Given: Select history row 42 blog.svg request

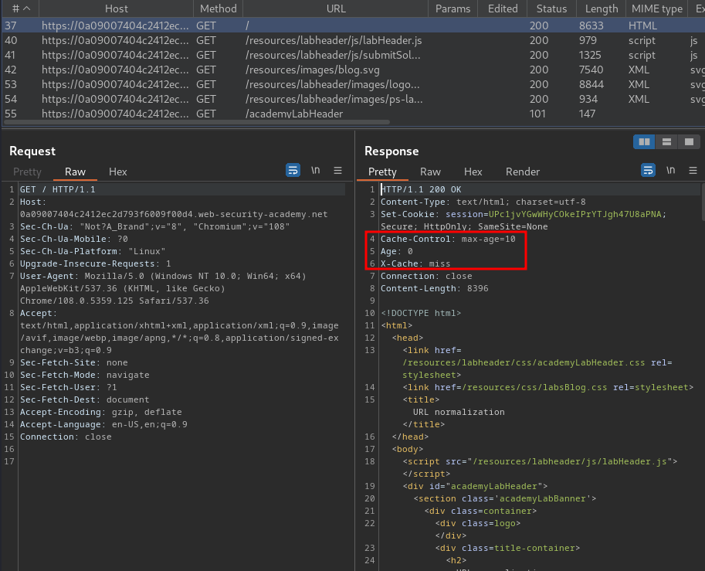Looking at the screenshot, I should pyautogui.click(x=352, y=70).
